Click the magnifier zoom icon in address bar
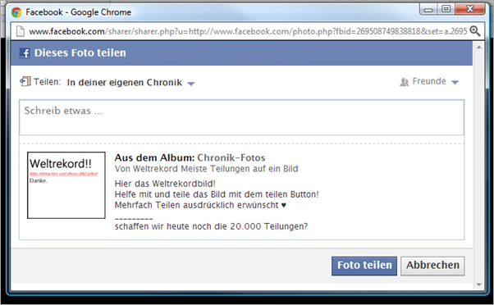The height and width of the screenshot is (305, 494). click(475, 31)
